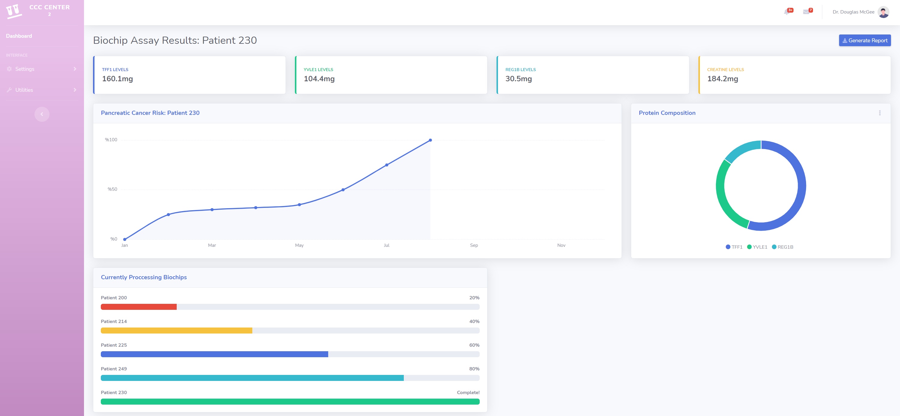Open the notifications bell alerts

(787, 12)
